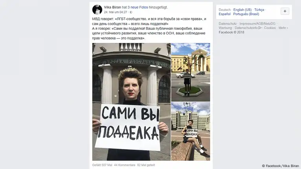Click the globe privacy icon beside timestamp
This screenshot has height=169, width=301.
click(x=131, y=12)
